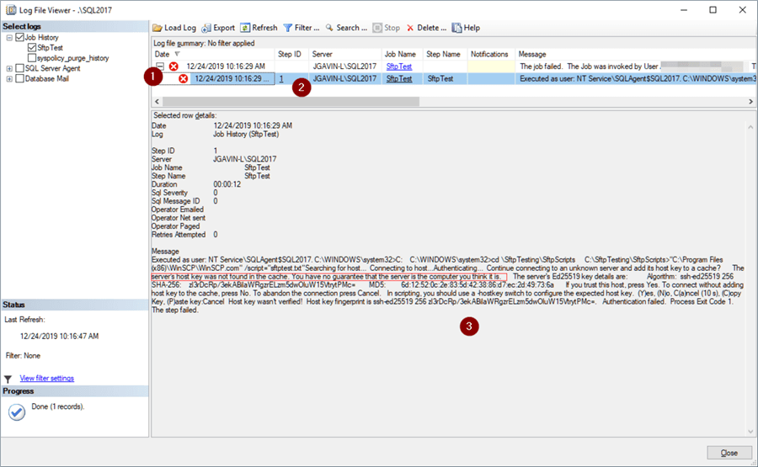This screenshot has height=467, width=758.
Task: Click the Help book icon
Action: coord(456,28)
